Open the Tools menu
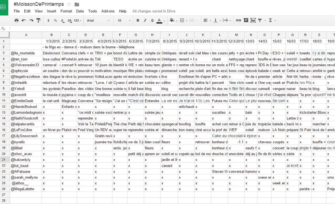The image size is (335, 204). click(93, 11)
